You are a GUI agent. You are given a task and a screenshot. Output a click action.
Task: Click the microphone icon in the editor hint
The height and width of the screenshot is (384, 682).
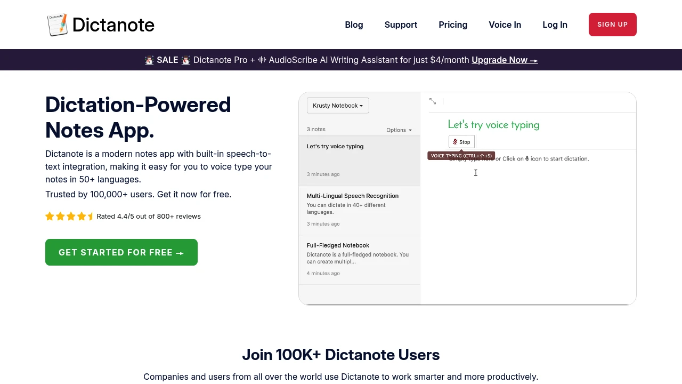click(x=527, y=158)
